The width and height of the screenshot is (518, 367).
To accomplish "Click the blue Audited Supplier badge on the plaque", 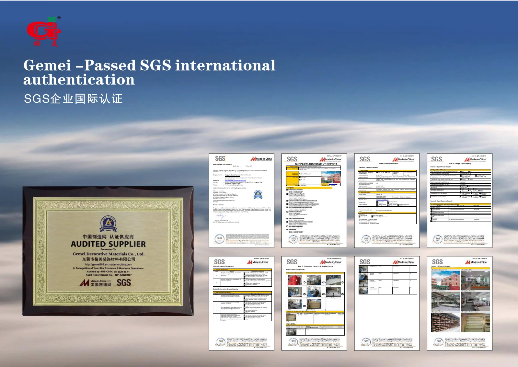I will point(108,224).
